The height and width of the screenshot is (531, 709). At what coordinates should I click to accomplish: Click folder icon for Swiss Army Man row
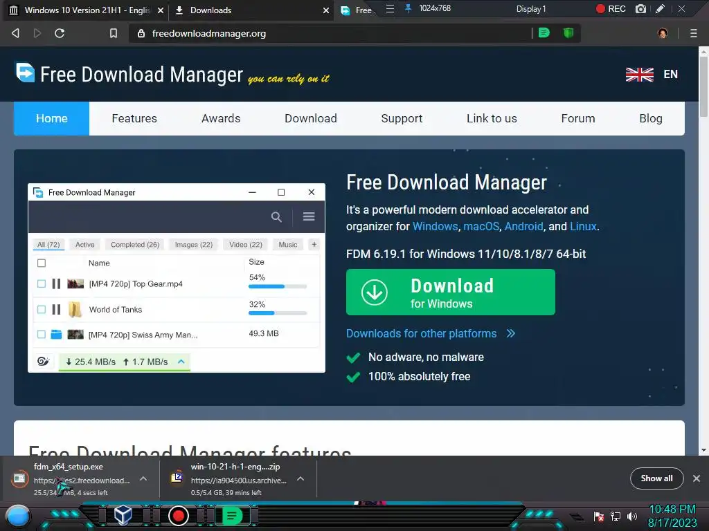tap(56, 335)
